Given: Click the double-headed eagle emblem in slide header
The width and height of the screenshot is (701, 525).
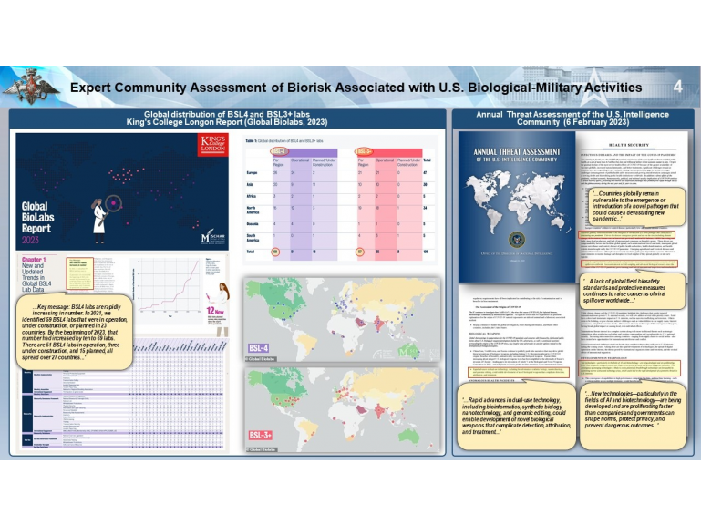Looking at the screenshot, I should coord(31,86).
